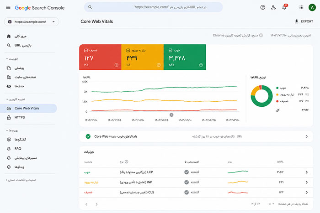The image size is (320, 213).
Task: Click the layers icon beside ویدئوها
Action: [9, 167]
